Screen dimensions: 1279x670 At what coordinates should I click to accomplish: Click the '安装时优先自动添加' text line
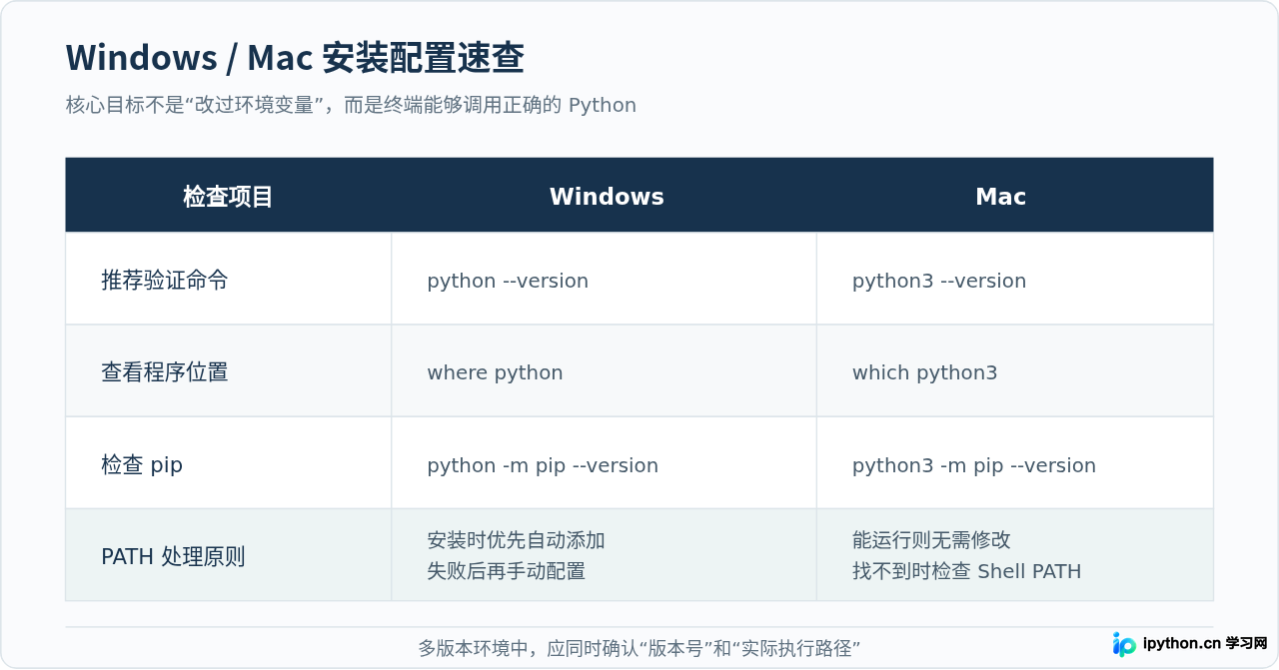coord(516,540)
